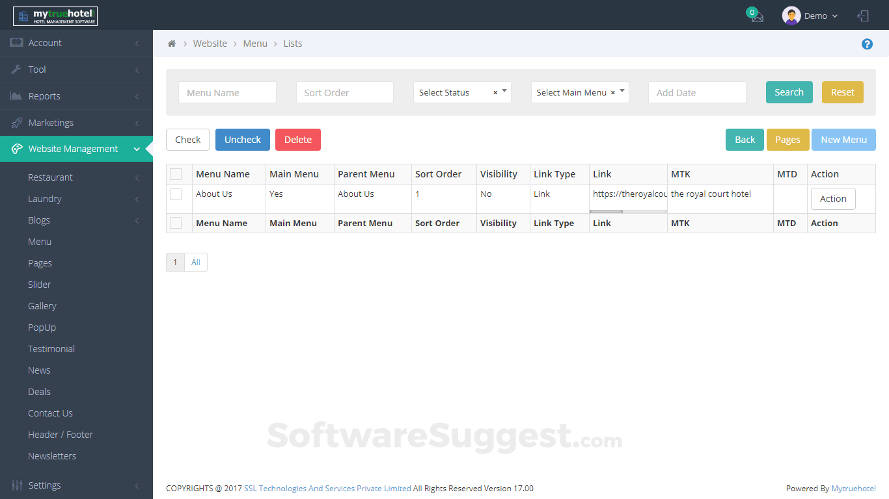
Task: Click the New Menu button
Action: point(843,140)
